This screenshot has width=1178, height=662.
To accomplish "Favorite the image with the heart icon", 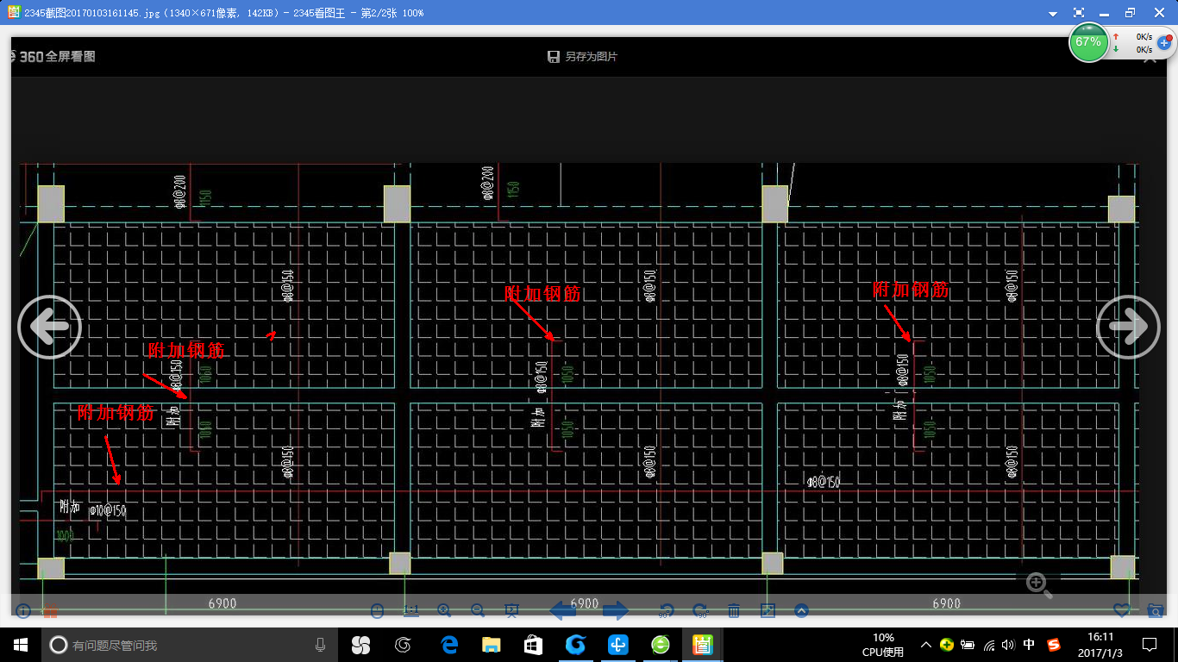I will 1122,610.
